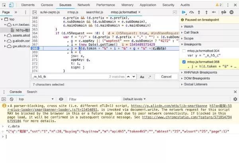Create live expression eye icon
Image resolution: width=239 pixels, height=163 pixels.
[61, 99]
